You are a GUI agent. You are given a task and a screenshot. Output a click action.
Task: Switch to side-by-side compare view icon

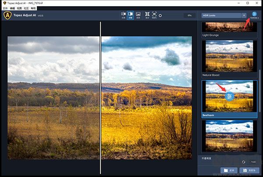(x=123, y=15)
